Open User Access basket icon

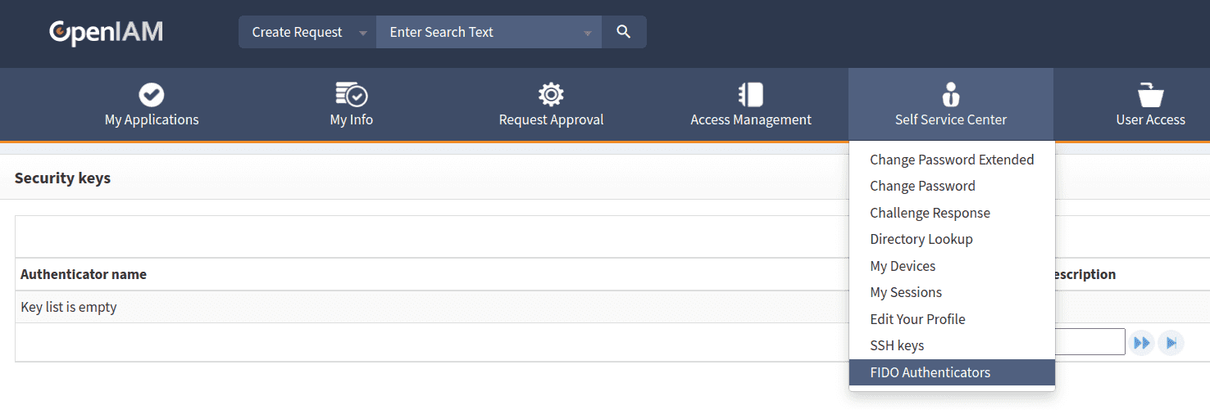(x=1150, y=95)
